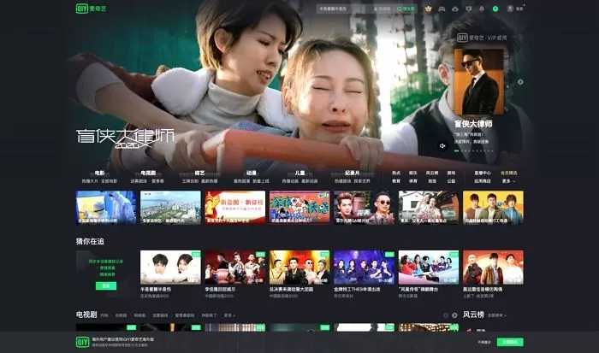The width and height of the screenshot is (599, 353).
Task: Click iQIYI logo in bottom banner
Action: [82, 342]
